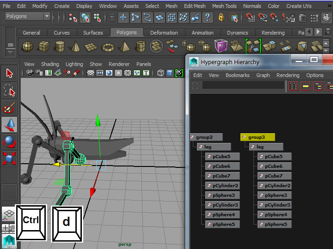The image size is (333, 249).
Task: Toggle the film gate display
Action: click(100, 73)
